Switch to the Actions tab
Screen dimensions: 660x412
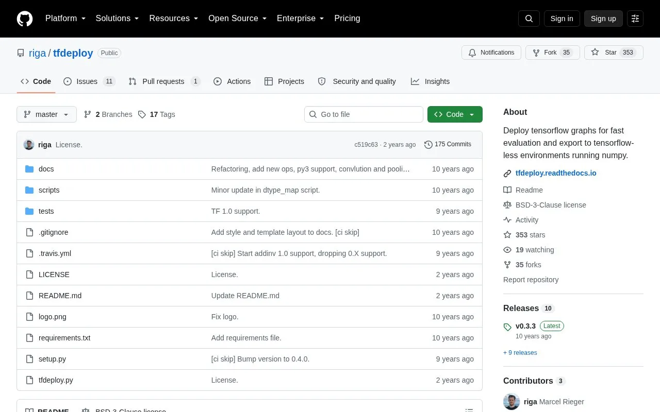(x=232, y=81)
